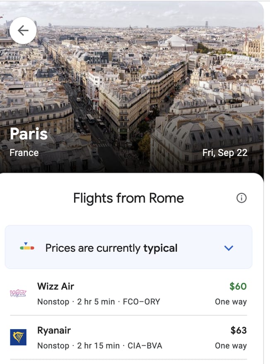The height and width of the screenshot is (364, 270).
Task: Go back using the arrow button
Action: click(23, 30)
